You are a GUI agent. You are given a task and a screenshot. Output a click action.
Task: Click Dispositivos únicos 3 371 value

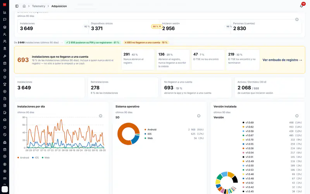pos(97,28)
